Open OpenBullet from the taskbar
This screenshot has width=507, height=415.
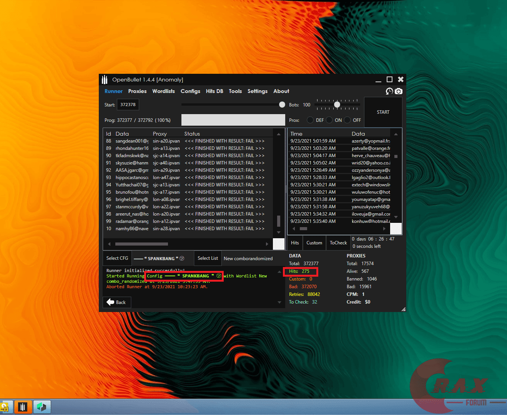[23, 407]
